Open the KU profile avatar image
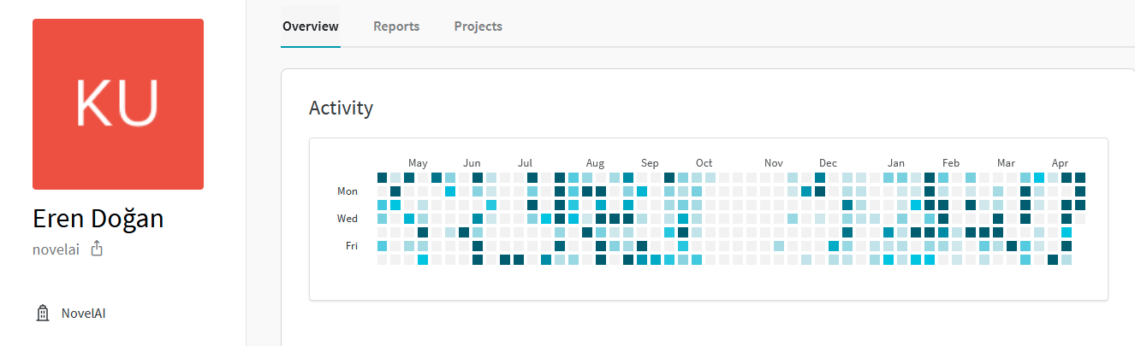This screenshot has height=346, width=1135. tap(118, 104)
